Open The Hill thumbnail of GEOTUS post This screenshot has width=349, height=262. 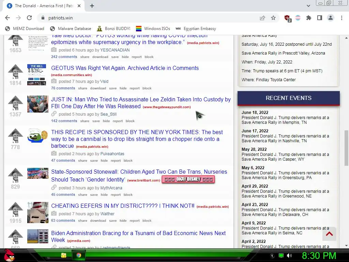coord(37,75)
